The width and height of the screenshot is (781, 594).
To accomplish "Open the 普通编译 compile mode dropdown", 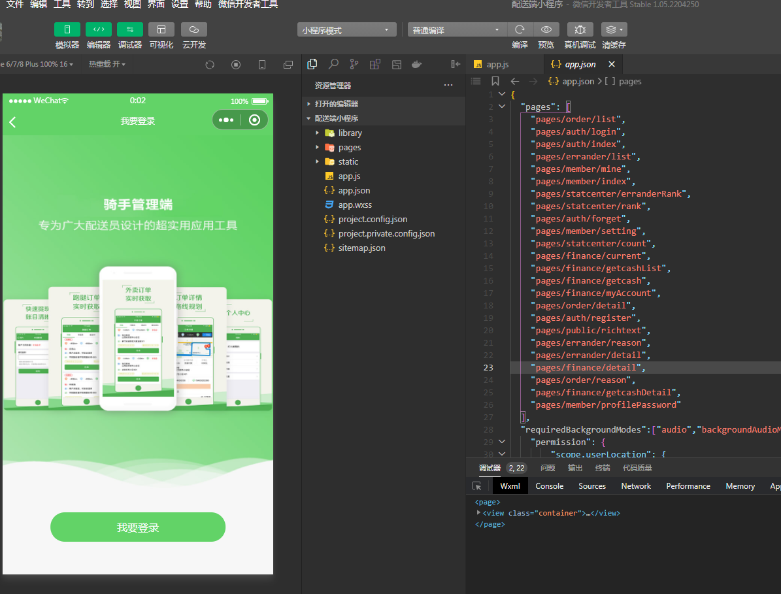I will point(456,29).
